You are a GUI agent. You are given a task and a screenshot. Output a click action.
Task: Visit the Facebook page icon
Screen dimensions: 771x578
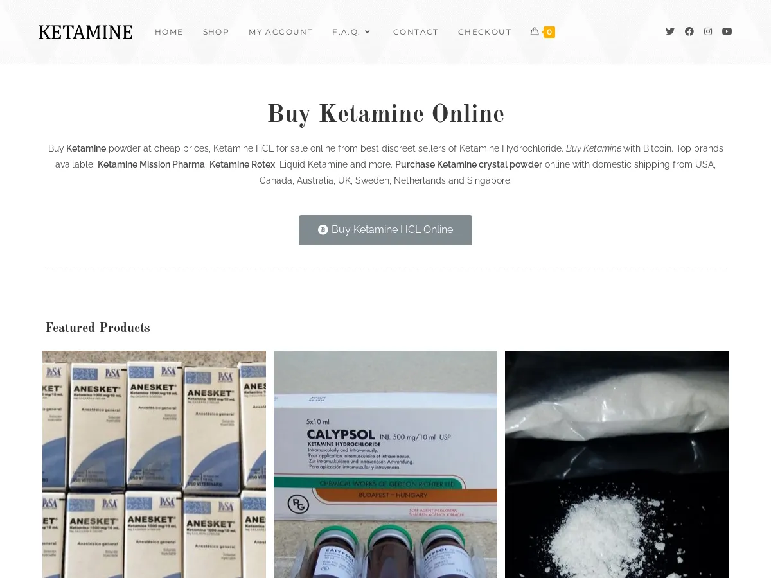[689, 31]
